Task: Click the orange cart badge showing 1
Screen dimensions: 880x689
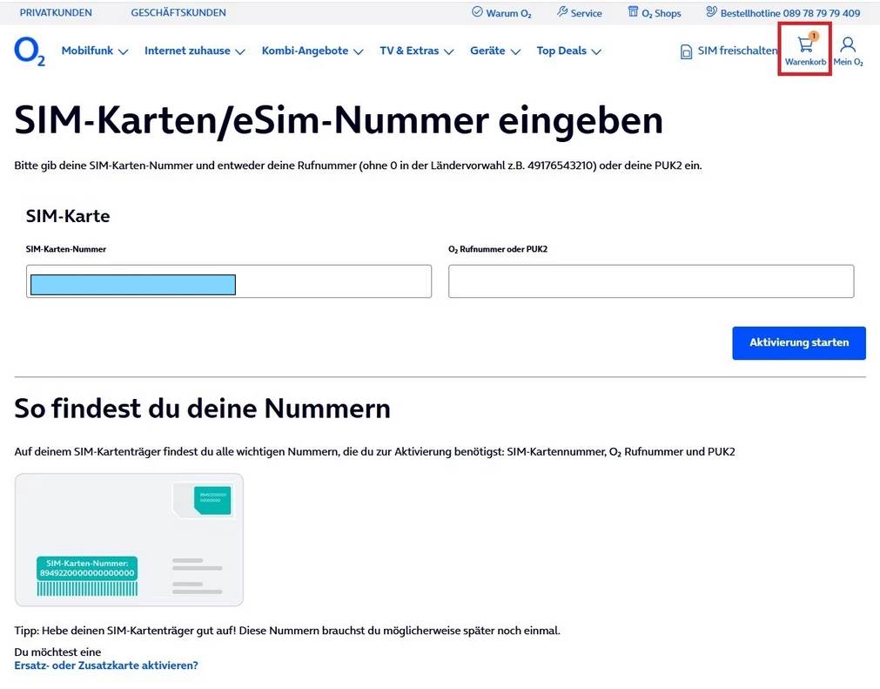Action: coord(813,36)
